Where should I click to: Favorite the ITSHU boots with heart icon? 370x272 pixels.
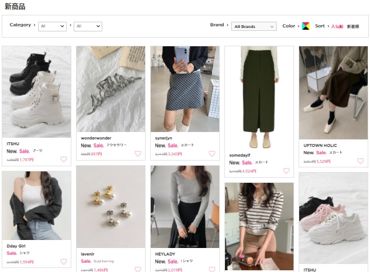click(x=64, y=159)
